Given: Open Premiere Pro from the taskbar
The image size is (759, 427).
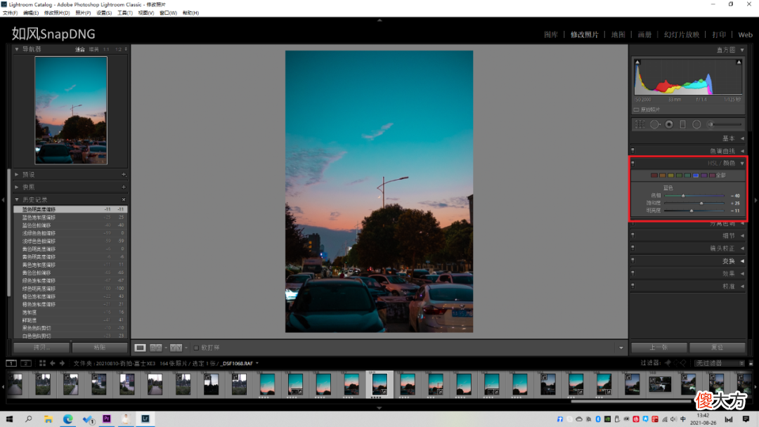Looking at the screenshot, I should tap(107, 419).
